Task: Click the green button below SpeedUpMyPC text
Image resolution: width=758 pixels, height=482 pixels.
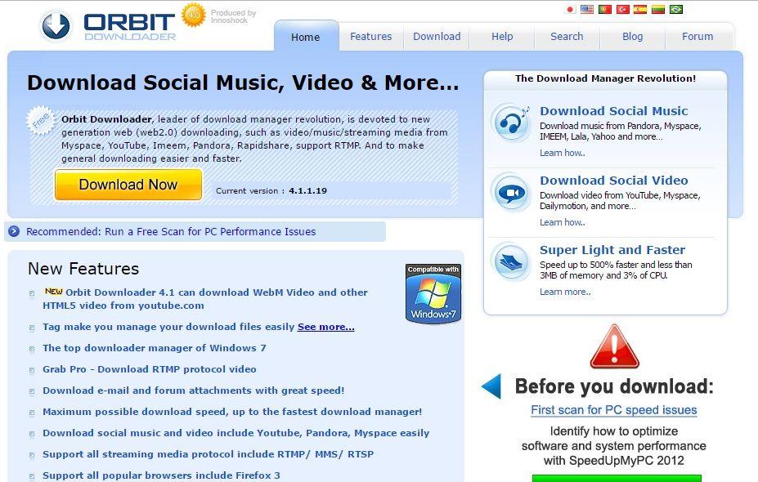Action: 617,478
